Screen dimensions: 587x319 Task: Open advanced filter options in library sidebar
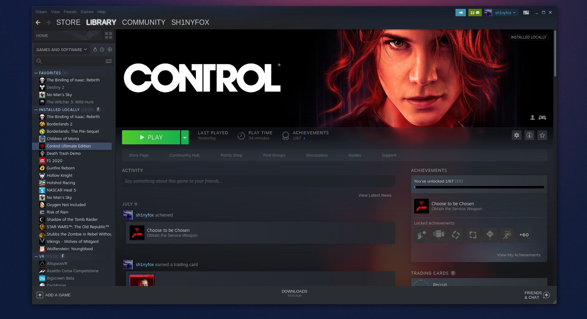tap(109, 61)
